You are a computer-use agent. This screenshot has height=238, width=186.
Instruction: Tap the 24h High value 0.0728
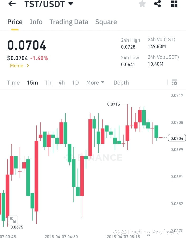(129, 47)
